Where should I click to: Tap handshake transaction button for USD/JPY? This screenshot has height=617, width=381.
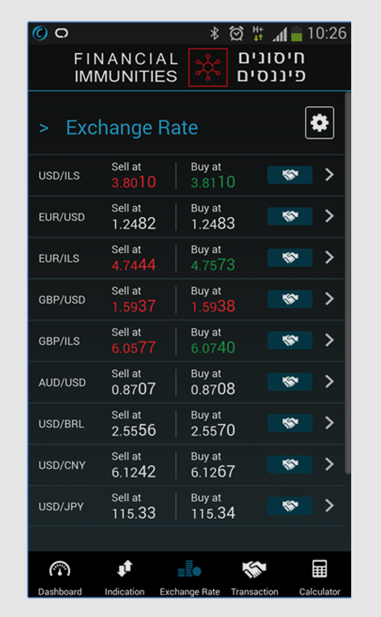290,506
